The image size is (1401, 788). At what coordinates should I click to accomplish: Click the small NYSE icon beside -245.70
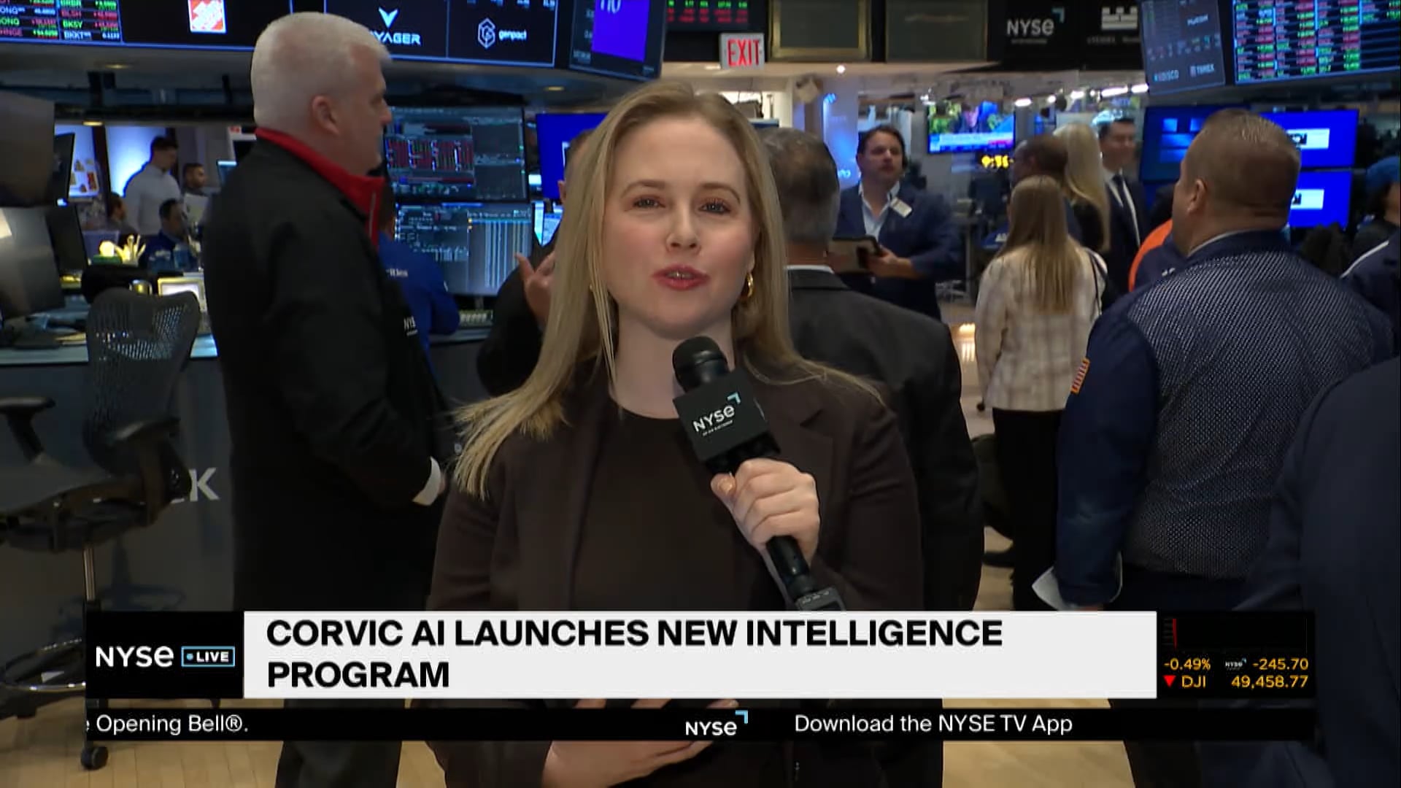[x=1235, y=664]
